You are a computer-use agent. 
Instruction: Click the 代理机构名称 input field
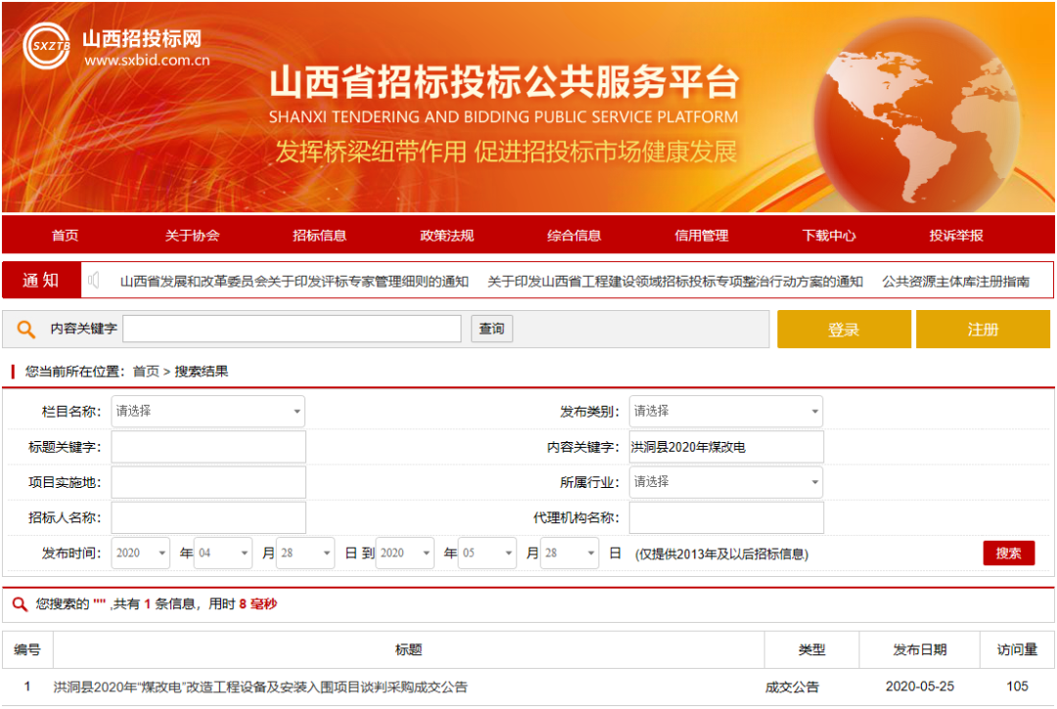pyautogui.click(x=726, y=517)
